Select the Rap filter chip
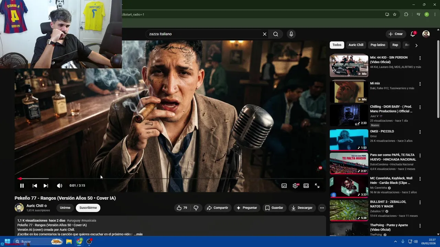This screenshot has width=440, height=247. point(395,45)
